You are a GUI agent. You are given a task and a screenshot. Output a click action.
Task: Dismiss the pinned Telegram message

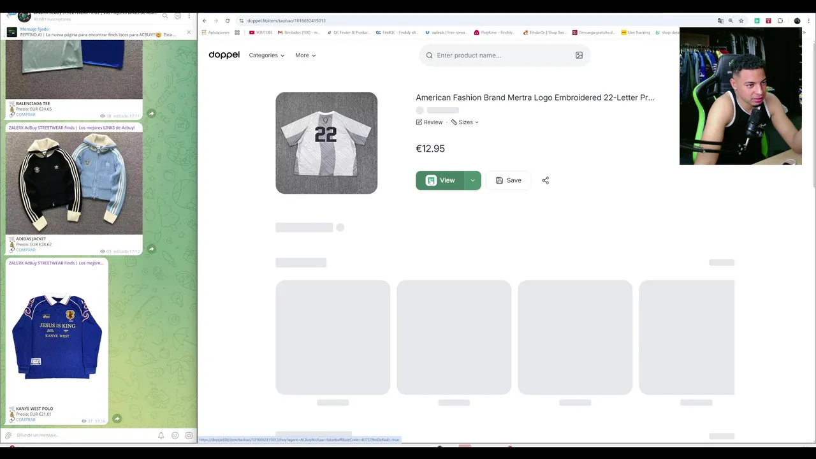[x=189, y=32]
